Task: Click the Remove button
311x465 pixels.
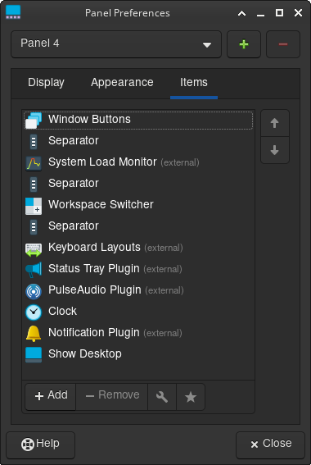Action: (112, 396)
